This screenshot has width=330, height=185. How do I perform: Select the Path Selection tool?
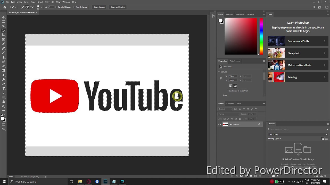[x=3, y=93]
